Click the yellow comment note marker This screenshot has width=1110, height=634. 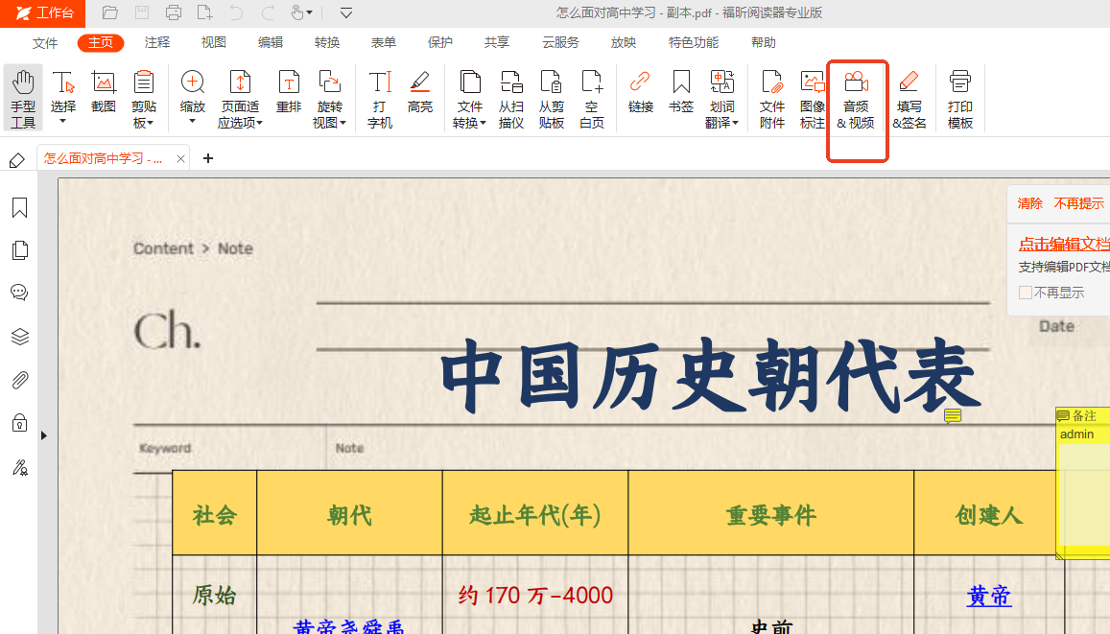tap(953, 415)
